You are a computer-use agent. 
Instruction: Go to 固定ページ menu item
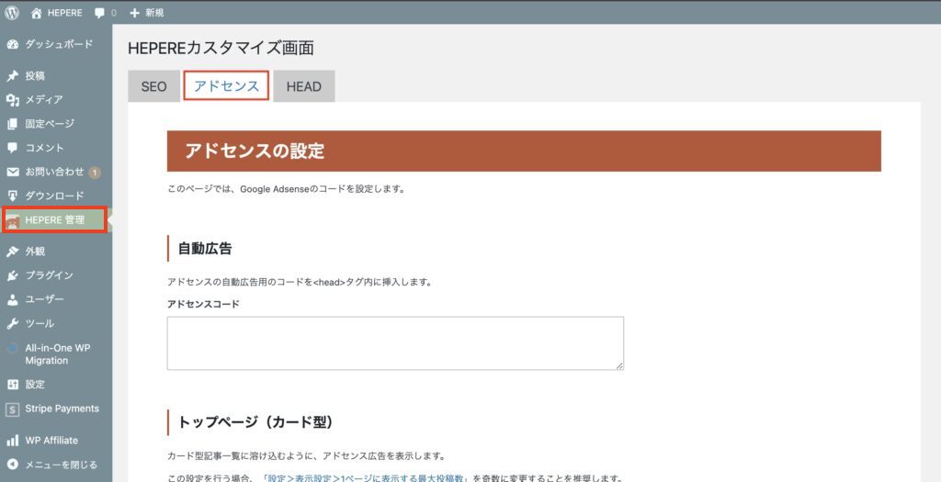50,123
